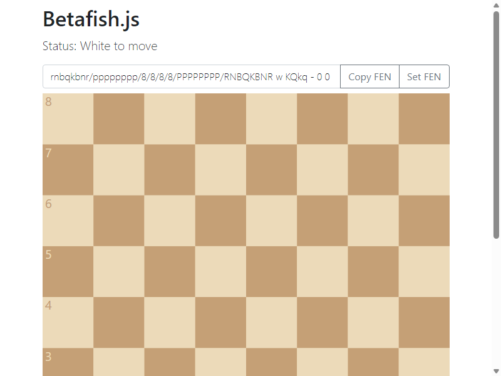Select the board square labeled 3
This screenshot has width=501, height=376.
pyautogui.click(x=68, y=362)
